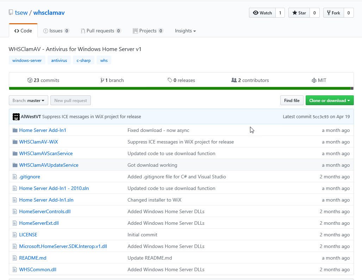Open the Projects tab
Viewport: 362px width, 280px height.
pos(148,31)
